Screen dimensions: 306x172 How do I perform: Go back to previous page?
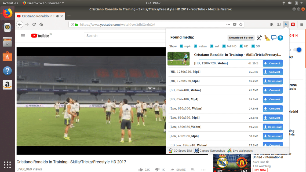[20, 24]
